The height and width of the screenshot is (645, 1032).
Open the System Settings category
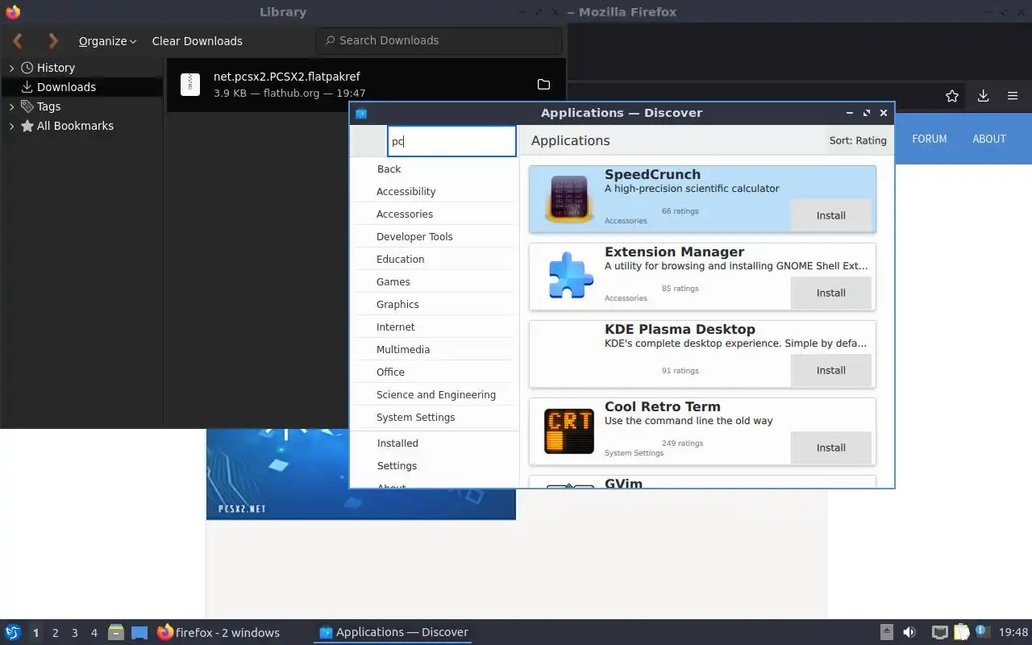pyautogui.click(x=415, y=418)
